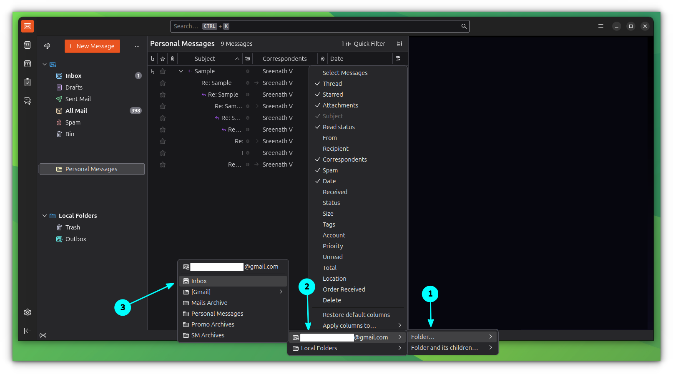673x374 pixels.
Task: Collapse the Local Folders tree
Action: click(x=45, y=216)
